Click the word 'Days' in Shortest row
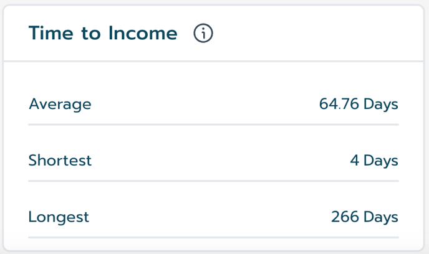Screen dimensions: 429x254 point(381,161)
